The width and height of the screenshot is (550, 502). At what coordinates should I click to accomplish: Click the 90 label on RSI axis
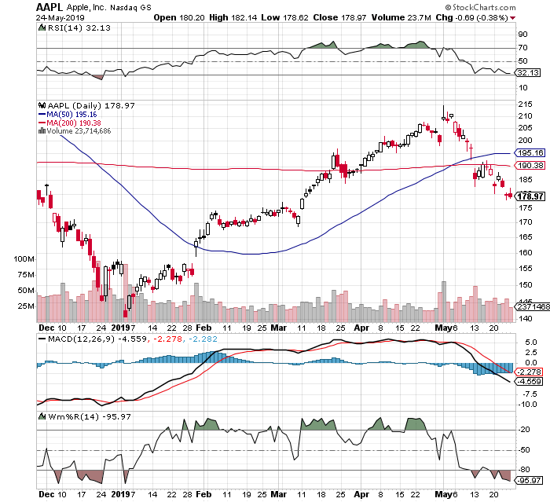[x=523, y=35]
